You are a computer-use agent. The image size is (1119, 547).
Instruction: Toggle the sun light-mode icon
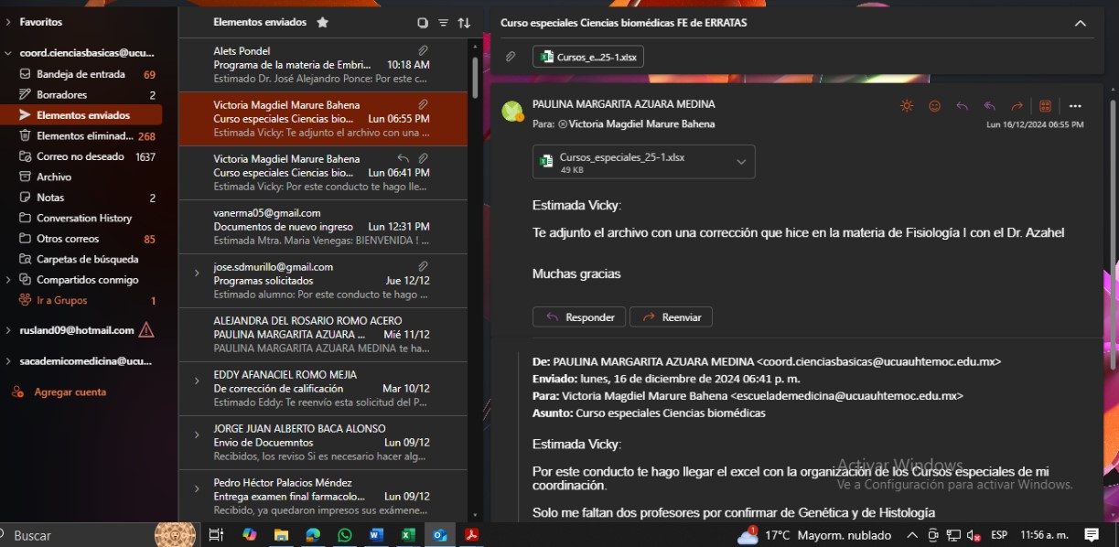click(x=907, y=106)
